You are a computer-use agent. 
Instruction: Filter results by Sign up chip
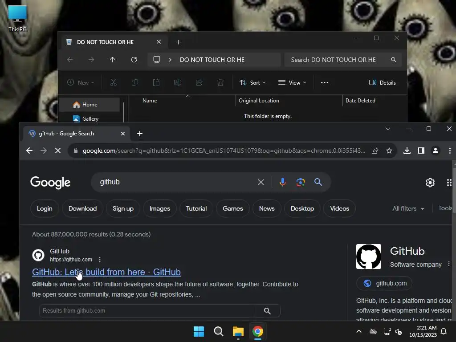[x=123, y=208]
